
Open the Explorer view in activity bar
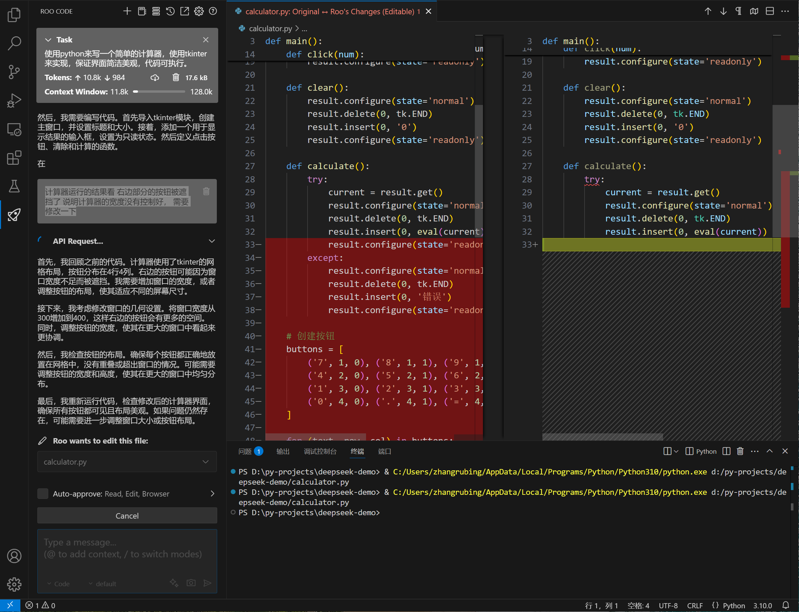14,15
